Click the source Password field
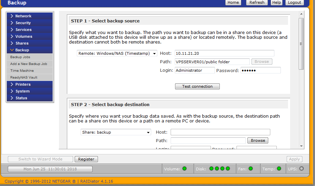 point(260,70)
